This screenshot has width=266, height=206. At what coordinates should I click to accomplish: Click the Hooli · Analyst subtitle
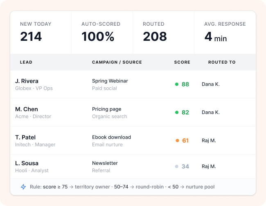pyautogui.click(x=32, y=171)
